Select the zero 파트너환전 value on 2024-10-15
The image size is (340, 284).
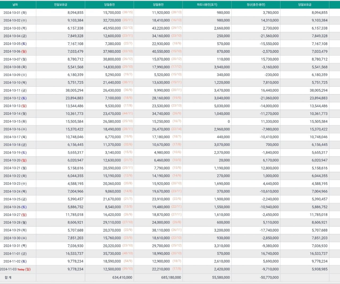228,122
